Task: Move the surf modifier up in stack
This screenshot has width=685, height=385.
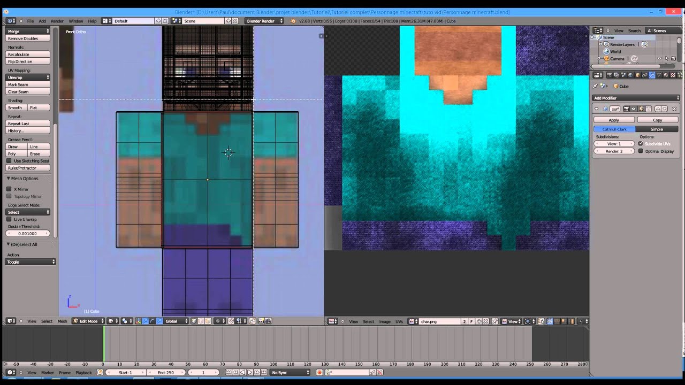Action: (658, 109)
